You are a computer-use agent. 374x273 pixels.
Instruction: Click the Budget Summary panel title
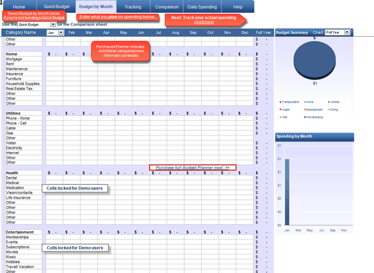coord(292,32)
